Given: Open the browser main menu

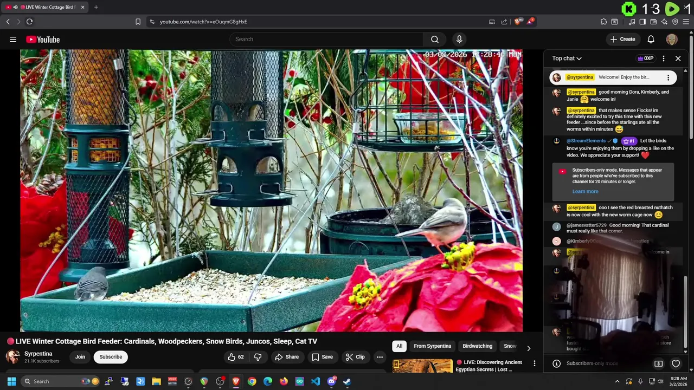Looking at the screenshot, I should pyautogui.click(x=686, y=22).
